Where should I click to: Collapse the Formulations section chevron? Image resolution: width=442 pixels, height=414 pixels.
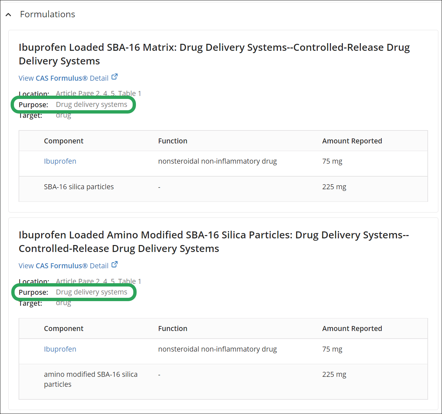[9, 15]
